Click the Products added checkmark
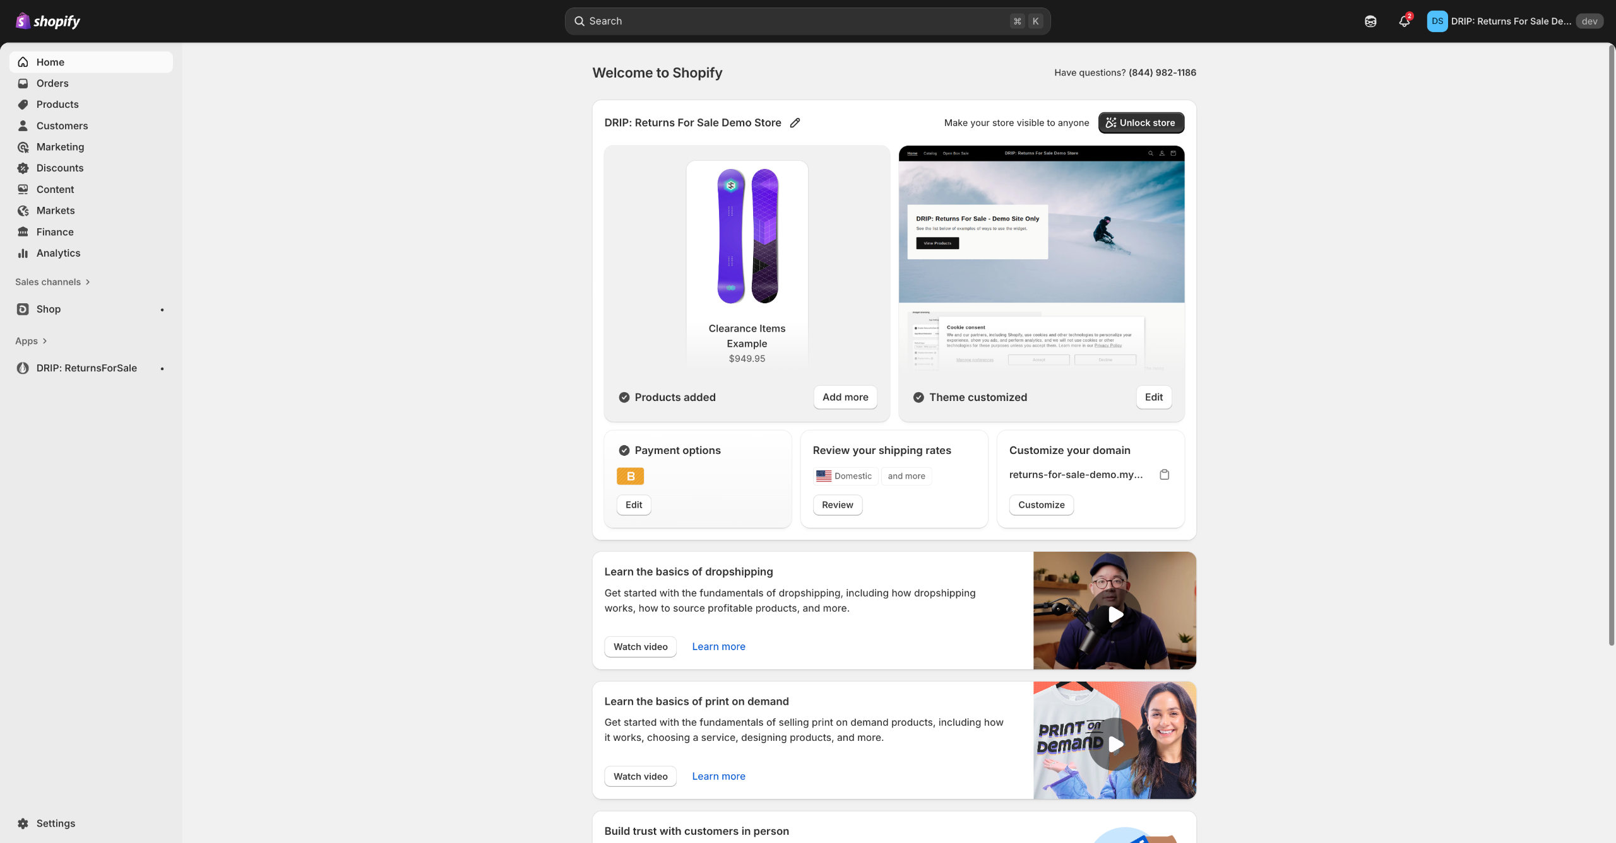 pyautogui.click(x=624, y=397)
